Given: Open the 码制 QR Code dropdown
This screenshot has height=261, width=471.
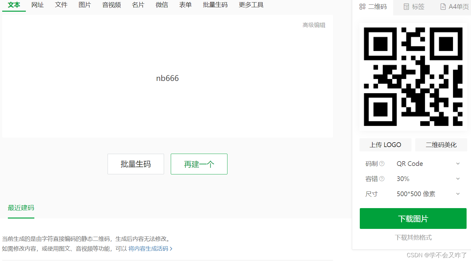Looking at the screenshot, I should click(x=428, y=164).
